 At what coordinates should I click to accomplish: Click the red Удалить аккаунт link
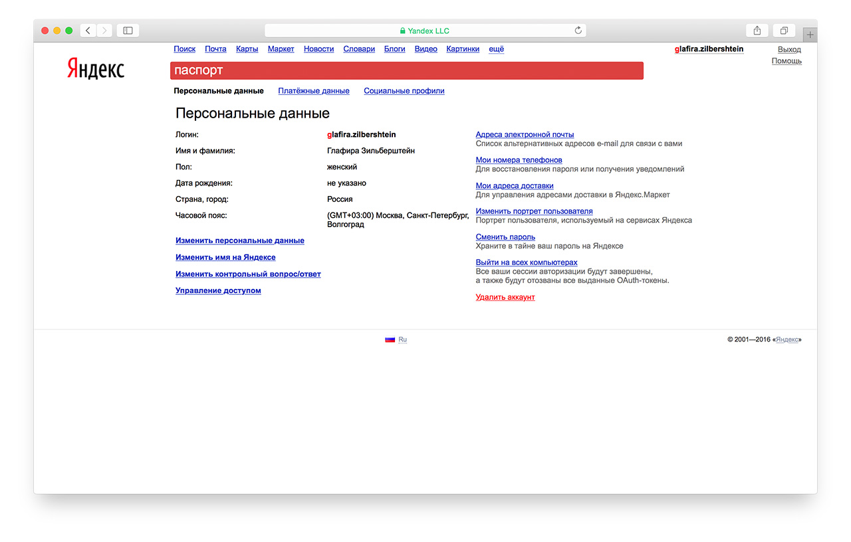(x=505, y=298)
